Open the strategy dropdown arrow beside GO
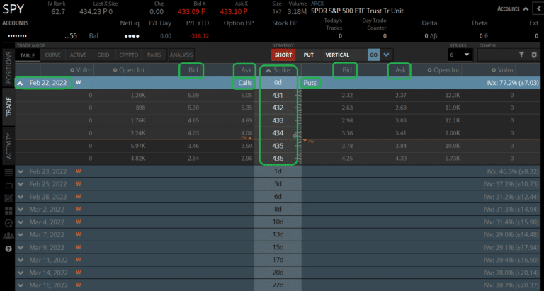 tap(386, 55)
